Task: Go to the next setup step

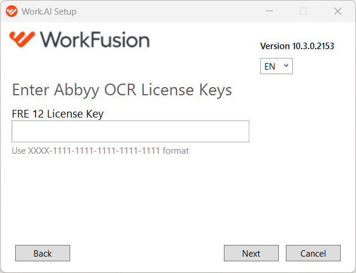Action: tap(251, 253)
